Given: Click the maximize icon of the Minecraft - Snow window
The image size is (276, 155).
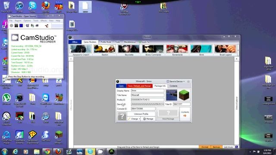Looking at the screenshot, I should point(188,81).
